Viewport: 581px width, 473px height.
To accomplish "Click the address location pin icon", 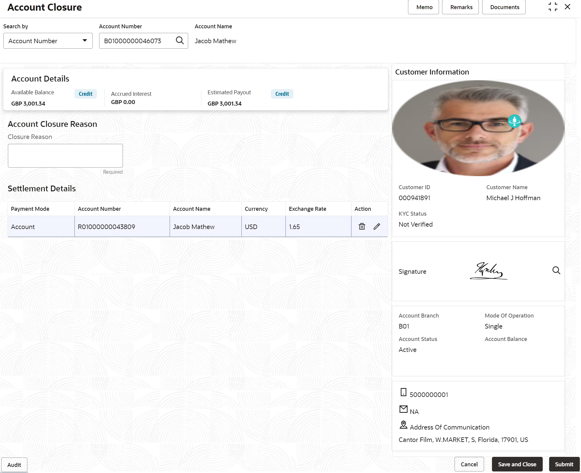I will point(403,425).
